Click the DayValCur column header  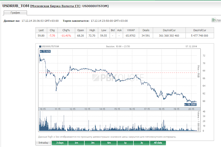[169, 30]
